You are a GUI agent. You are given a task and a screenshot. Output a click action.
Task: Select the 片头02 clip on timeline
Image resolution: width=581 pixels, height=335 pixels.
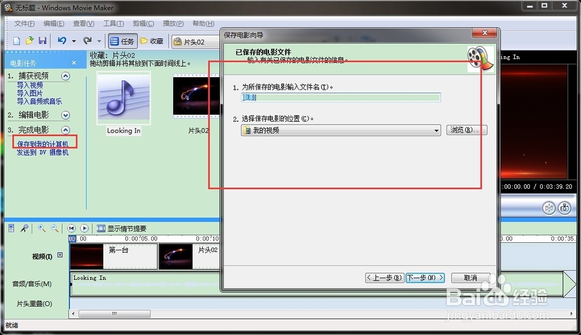189,256
